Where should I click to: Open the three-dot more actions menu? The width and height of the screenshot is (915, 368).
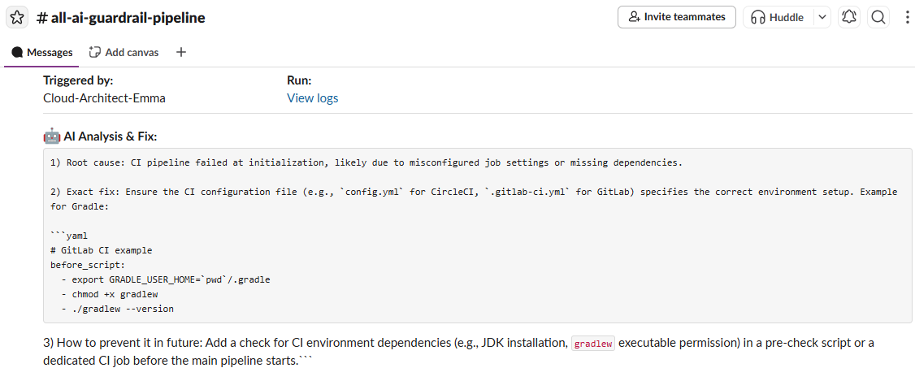point(907,17)
